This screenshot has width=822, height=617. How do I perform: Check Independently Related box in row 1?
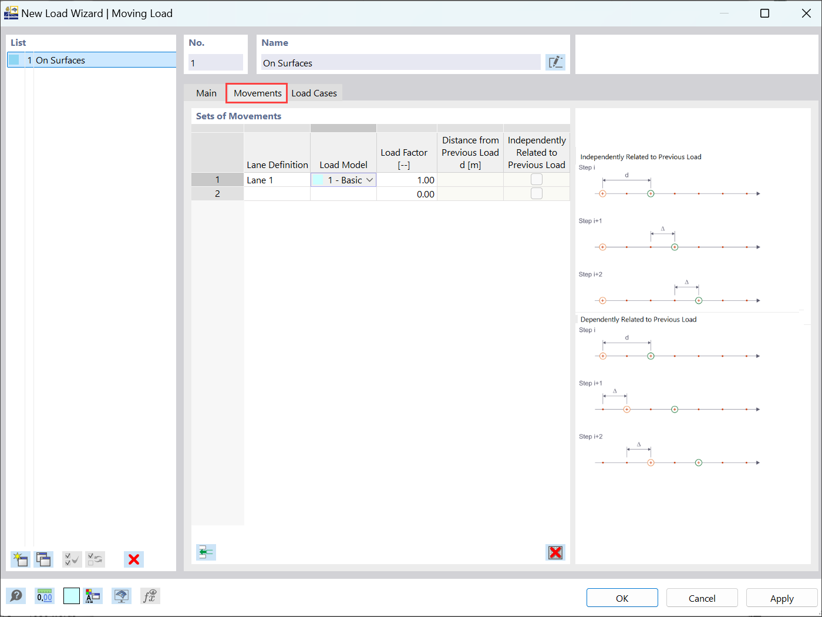pos(537,180)
